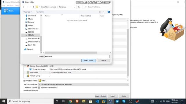Image resolution: width=186 pixels, height=104 pixels.
Task: Show hidden system tray icons
Action: tap(157, 101)
